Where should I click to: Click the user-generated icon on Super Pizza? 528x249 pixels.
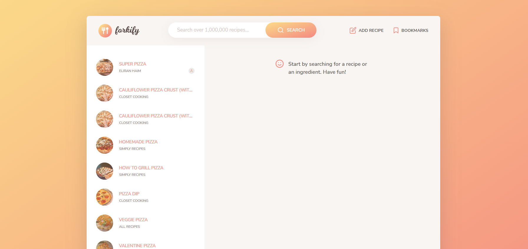[x=192, y=71]
